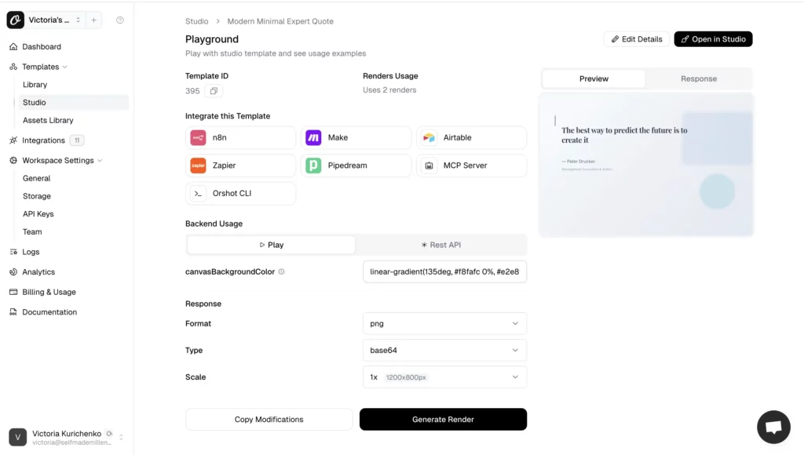Image resolution: width=804 pixels, height=455 pixels.
Task: Click Open in Studio
Action: click(x=712, y=38)
